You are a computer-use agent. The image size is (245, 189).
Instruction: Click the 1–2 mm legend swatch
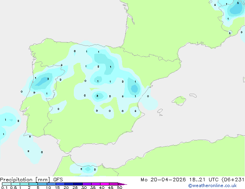(24, 184)
